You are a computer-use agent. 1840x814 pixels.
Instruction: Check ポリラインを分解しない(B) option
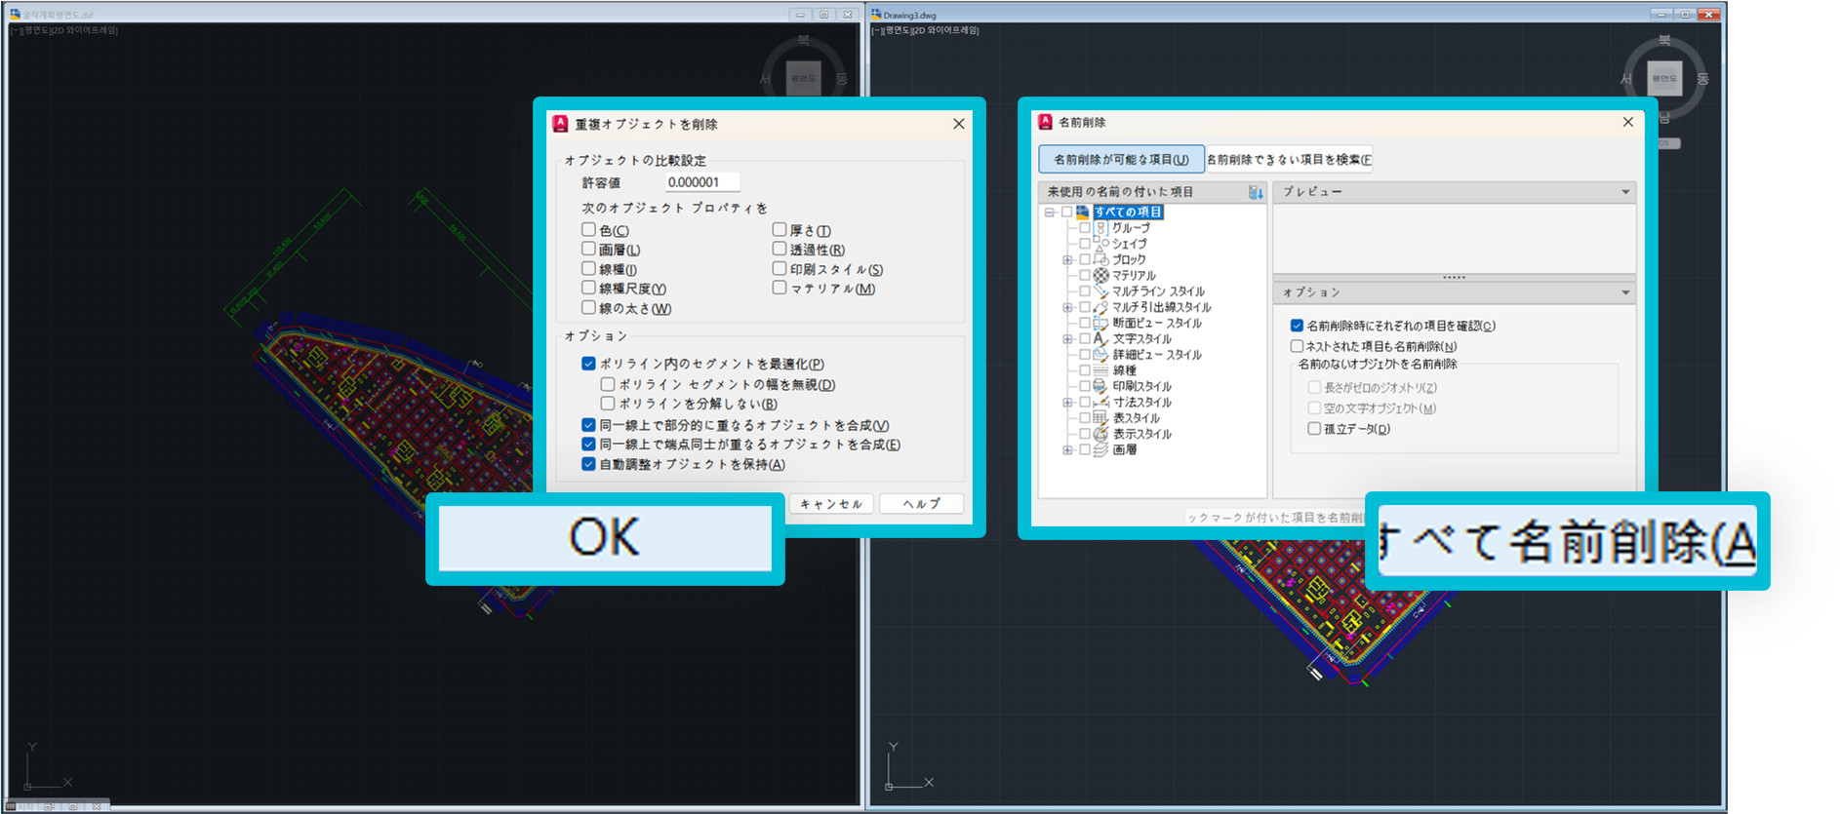(608, 404)
